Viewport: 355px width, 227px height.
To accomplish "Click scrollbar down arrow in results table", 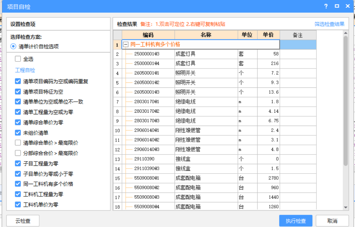I will (345, 207).
